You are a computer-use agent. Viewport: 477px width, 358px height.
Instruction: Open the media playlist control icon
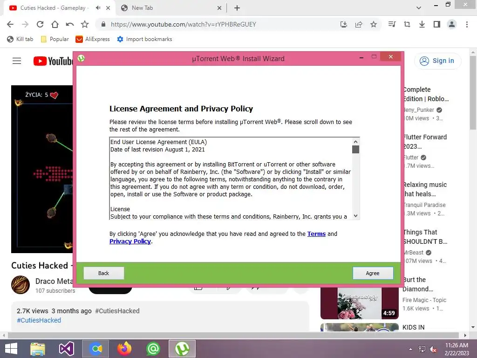pos(392,24)
